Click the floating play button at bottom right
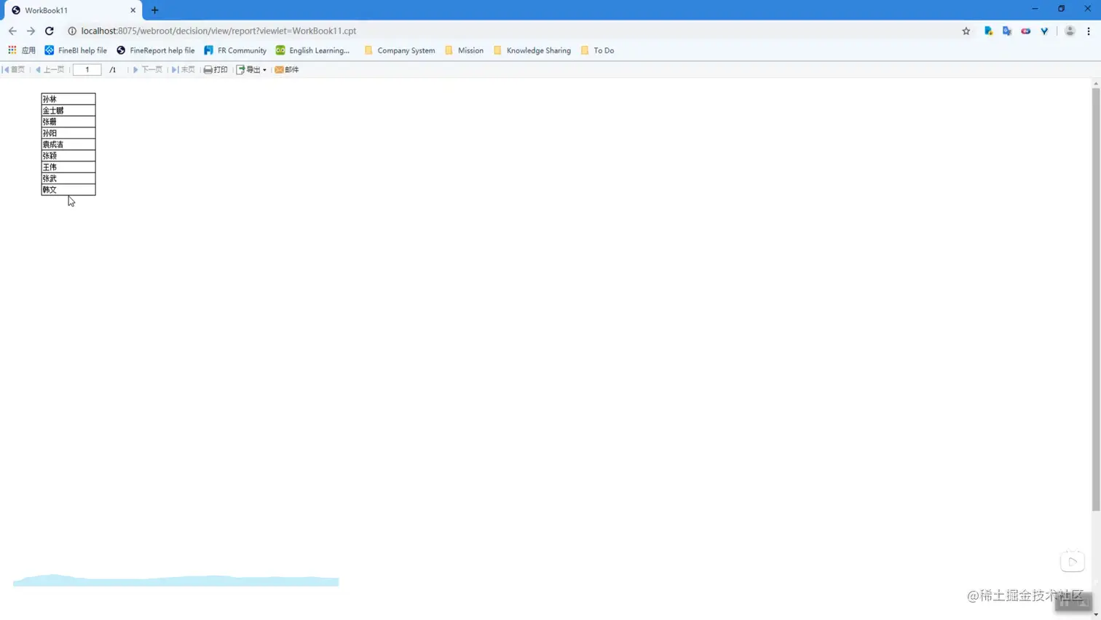1101x620 pixels. coord(1073,562)
